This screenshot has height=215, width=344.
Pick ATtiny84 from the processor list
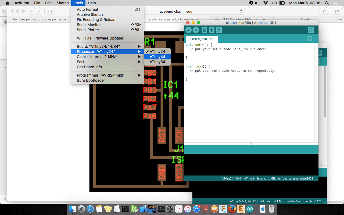(157, 62)
